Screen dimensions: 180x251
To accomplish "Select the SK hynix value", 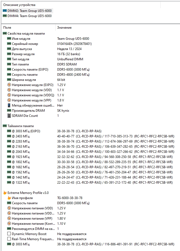I will (63, 110).
